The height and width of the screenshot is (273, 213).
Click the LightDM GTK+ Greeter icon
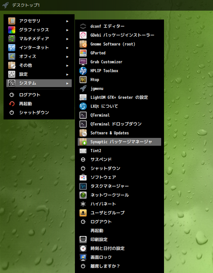(83, 97)
